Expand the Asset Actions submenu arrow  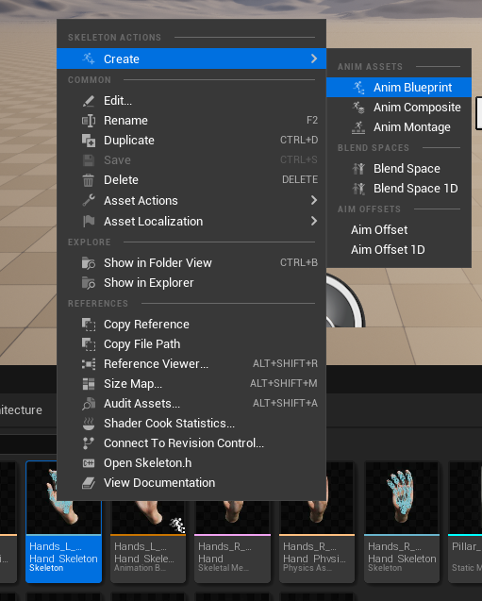pyautogui.click(x=314, y=200)
